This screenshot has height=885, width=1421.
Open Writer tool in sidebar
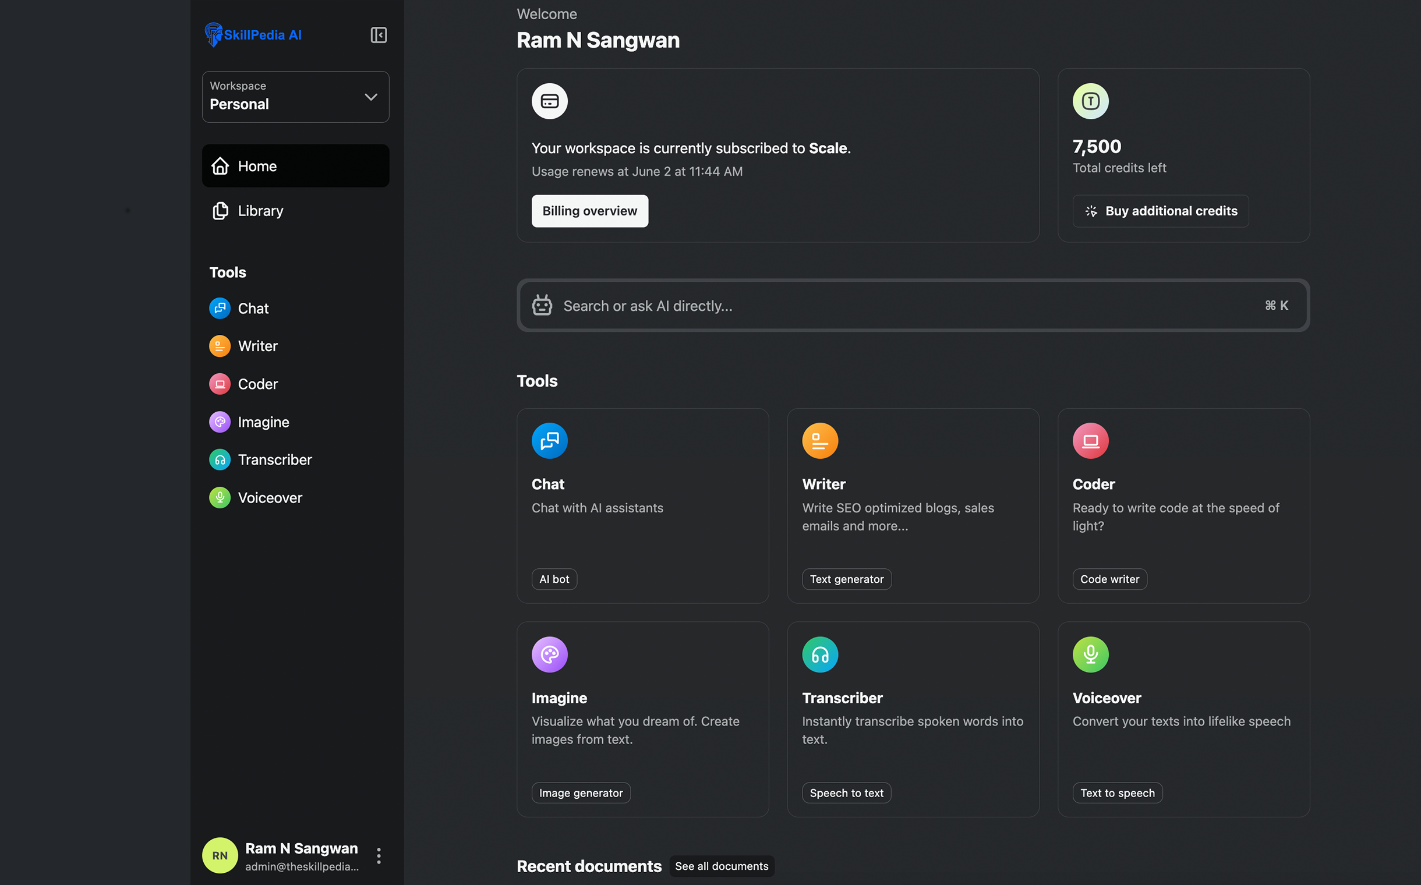tap(243, 346)
